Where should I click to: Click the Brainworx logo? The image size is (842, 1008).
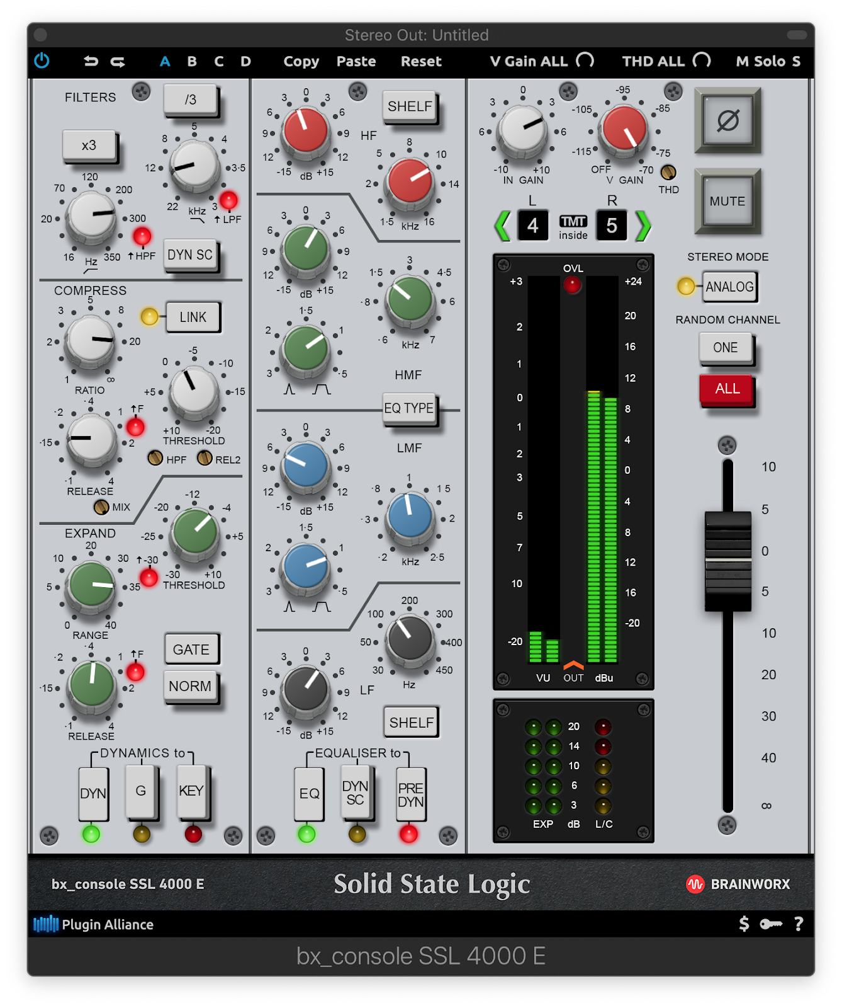click(x=738, y=884)
